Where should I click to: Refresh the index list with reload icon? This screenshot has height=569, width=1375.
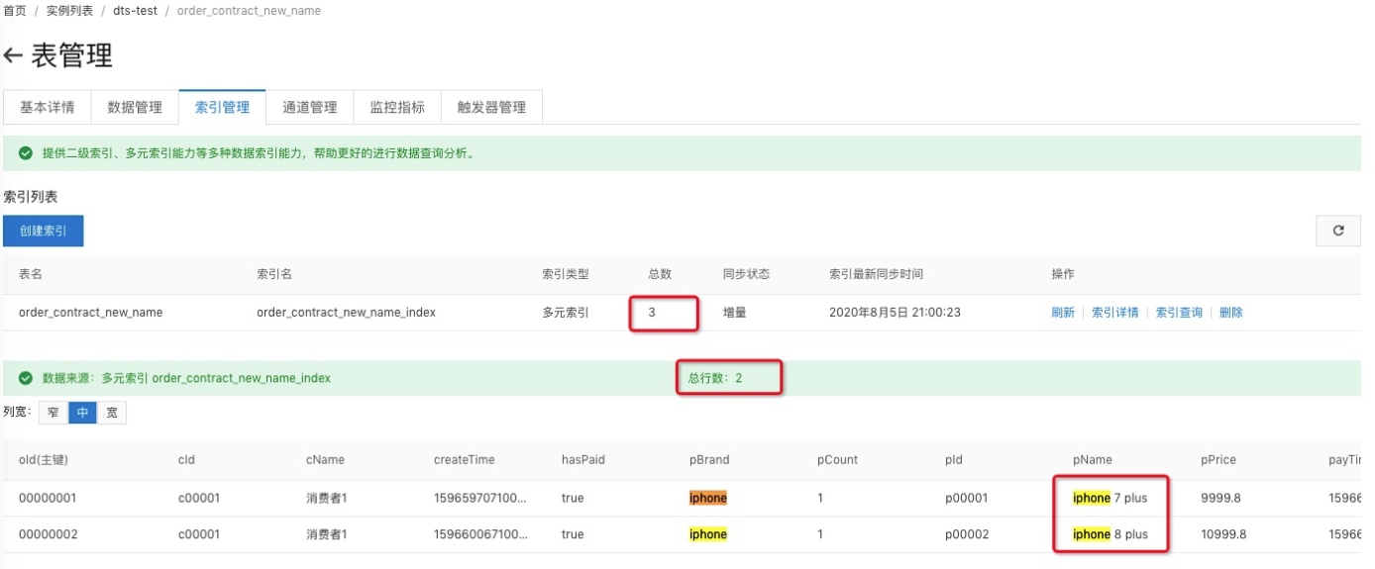1337,231
